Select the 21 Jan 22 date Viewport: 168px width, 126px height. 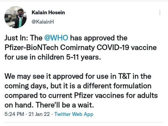coord(39,114)
